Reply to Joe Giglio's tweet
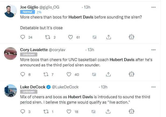The height and width of the screenshot is (117, 166). pyautogui.click(x=23, y=37)
